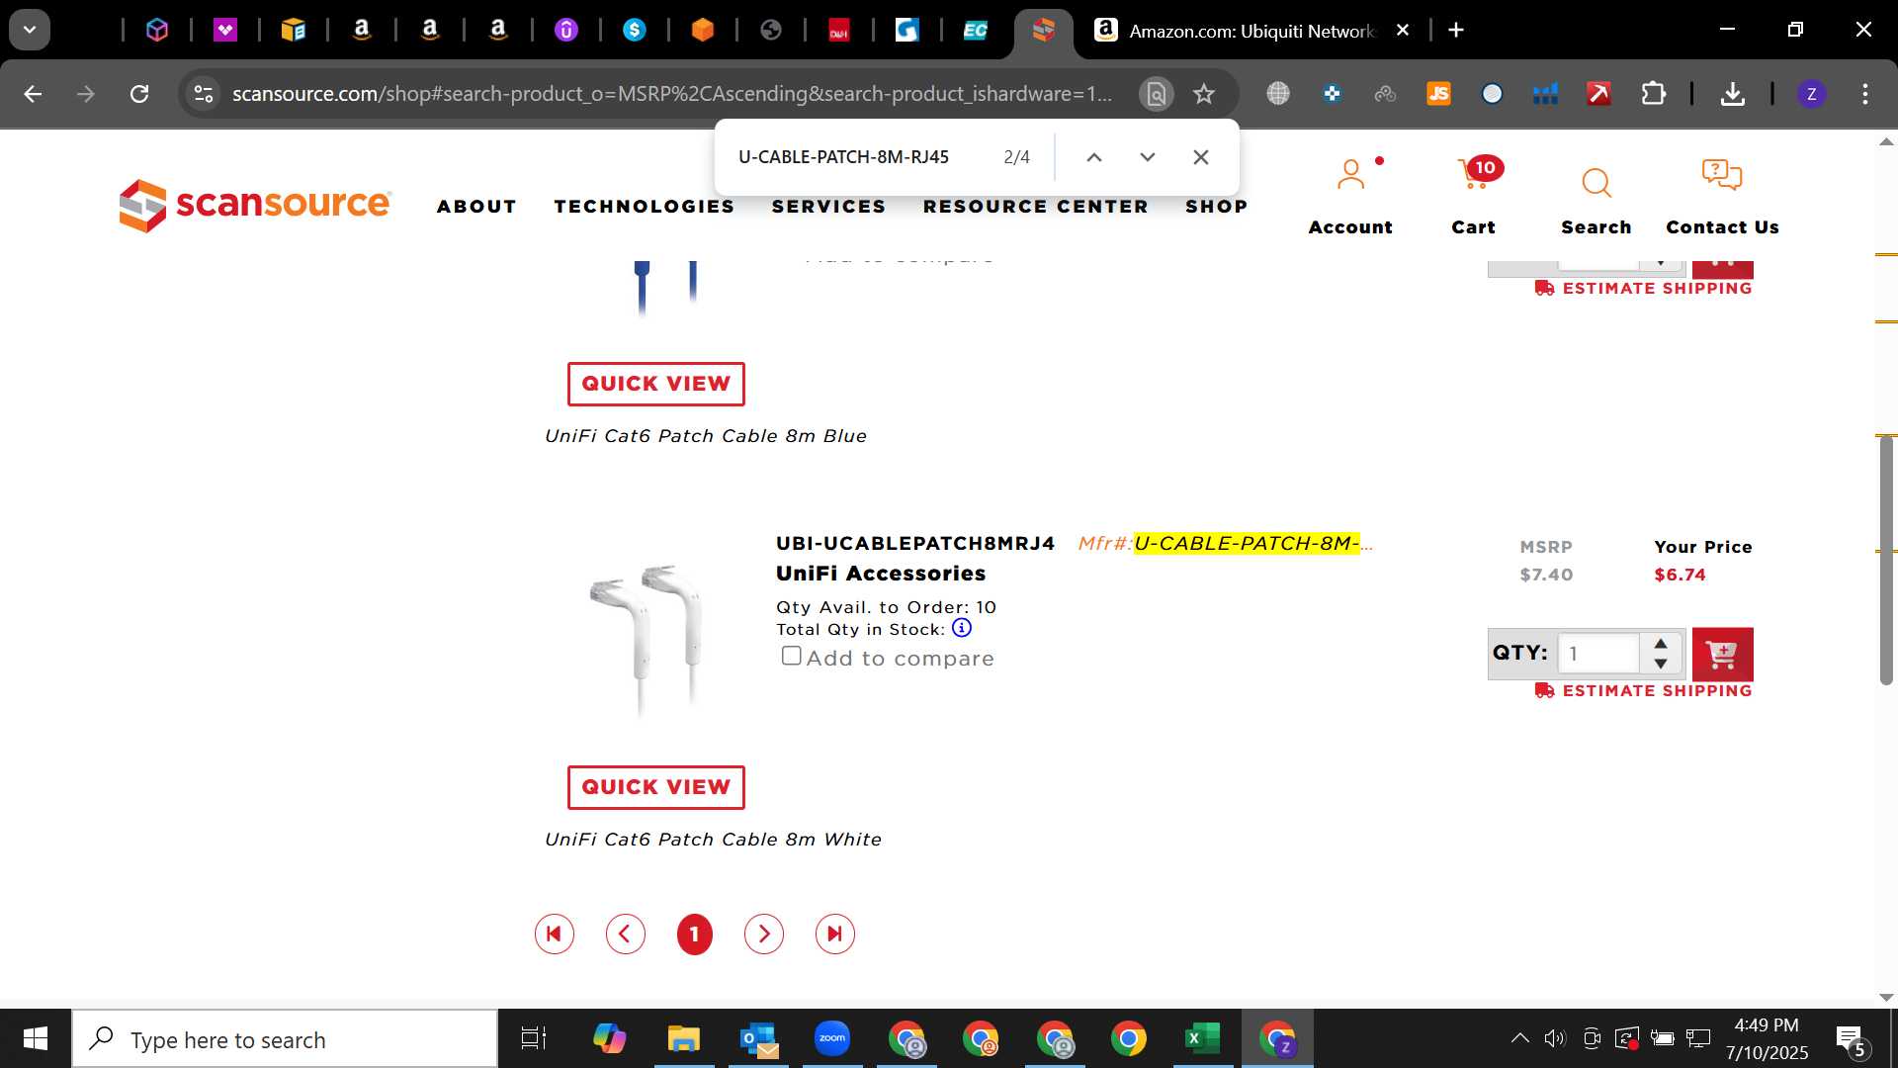Jump to next find-in-page match
Screen dimensions: 1898x1068
click(x=1147, y=157)
